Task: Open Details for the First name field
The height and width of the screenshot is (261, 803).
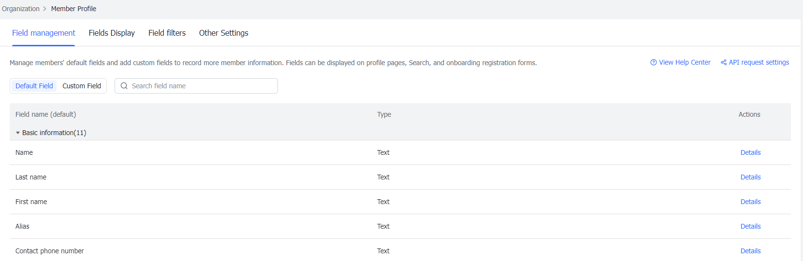Action: (x=750, y=202)
